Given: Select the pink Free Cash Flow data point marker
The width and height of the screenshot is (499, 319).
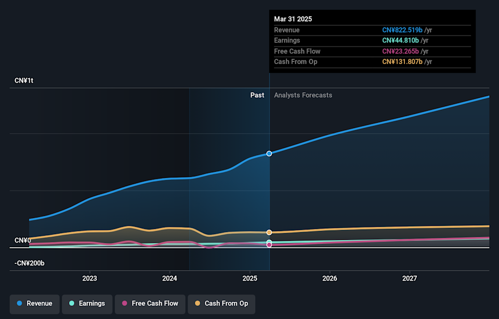Looking at the screenshot, I should click(x=269, y=245).
